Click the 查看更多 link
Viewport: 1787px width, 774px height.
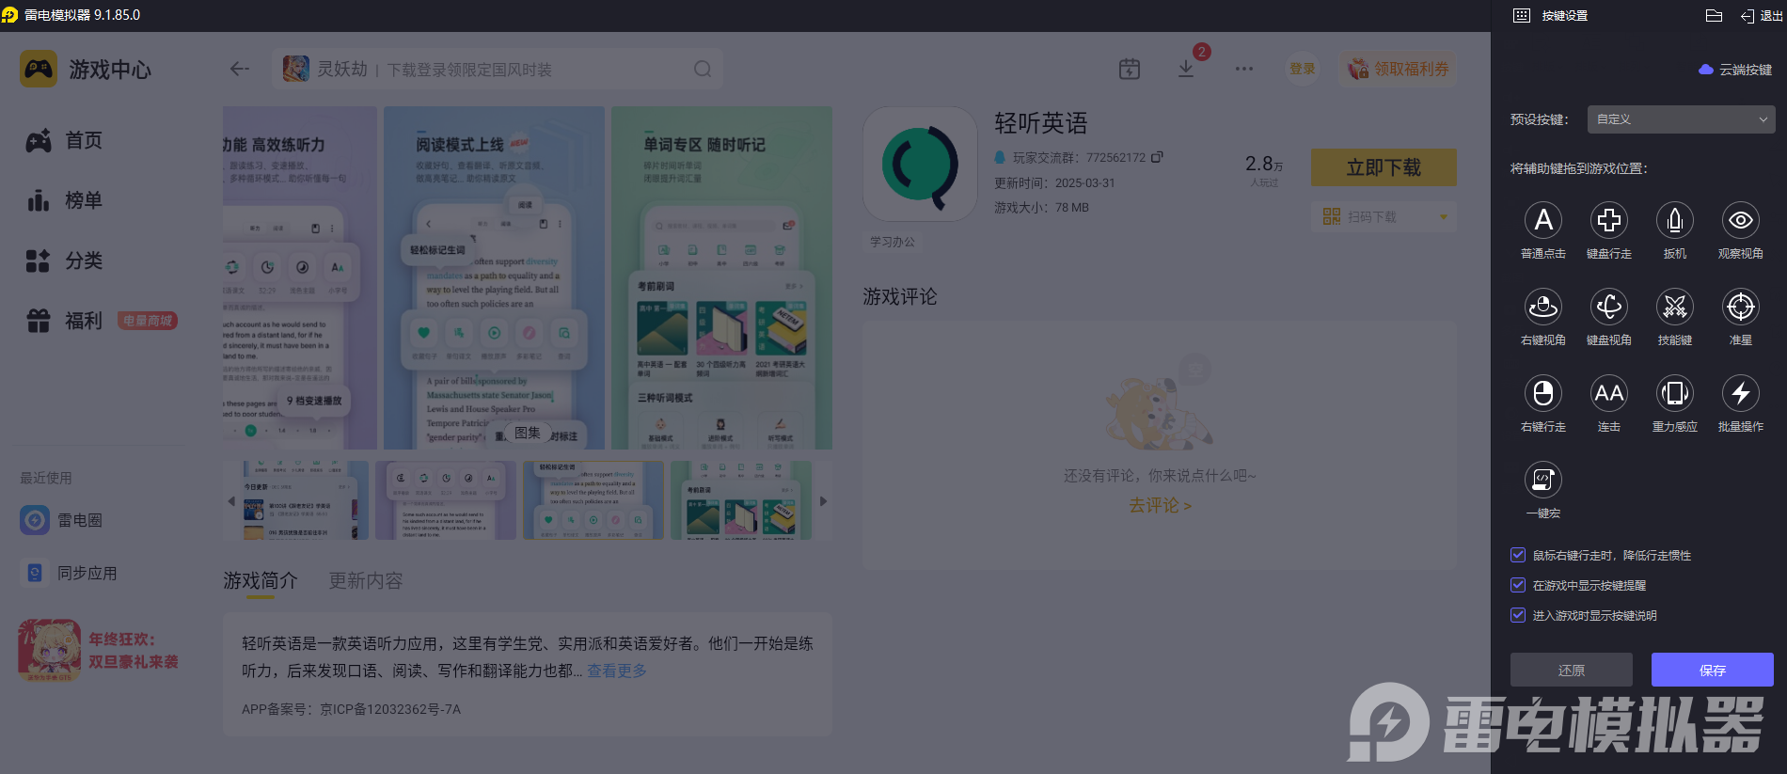click(617, 671)
